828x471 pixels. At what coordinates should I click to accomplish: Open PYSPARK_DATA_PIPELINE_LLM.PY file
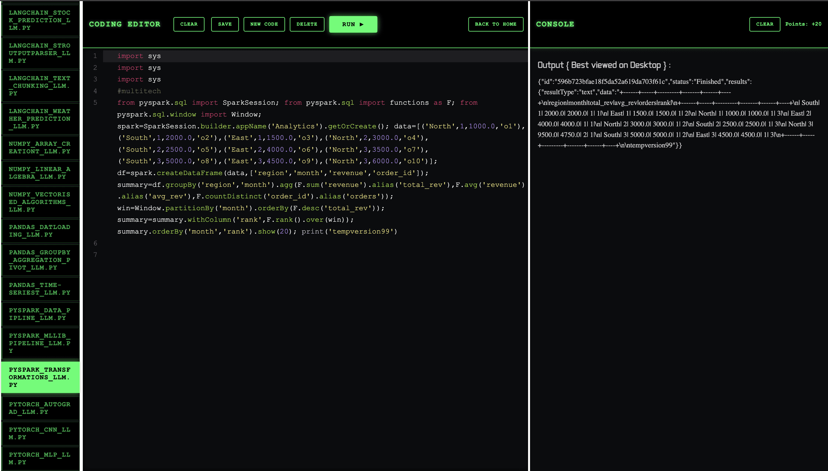coord(40,314)
